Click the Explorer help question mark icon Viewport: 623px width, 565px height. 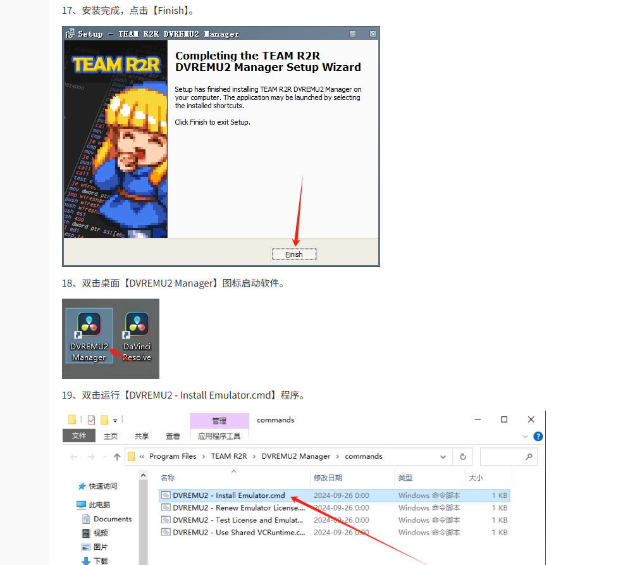pyautogui.click(x=538, y=437)
